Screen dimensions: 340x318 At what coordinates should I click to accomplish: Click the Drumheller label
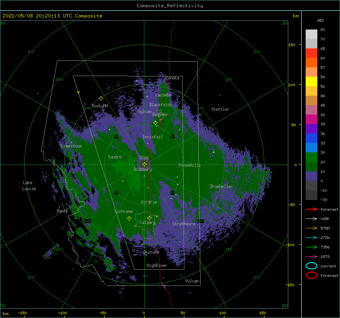point(221,186)
